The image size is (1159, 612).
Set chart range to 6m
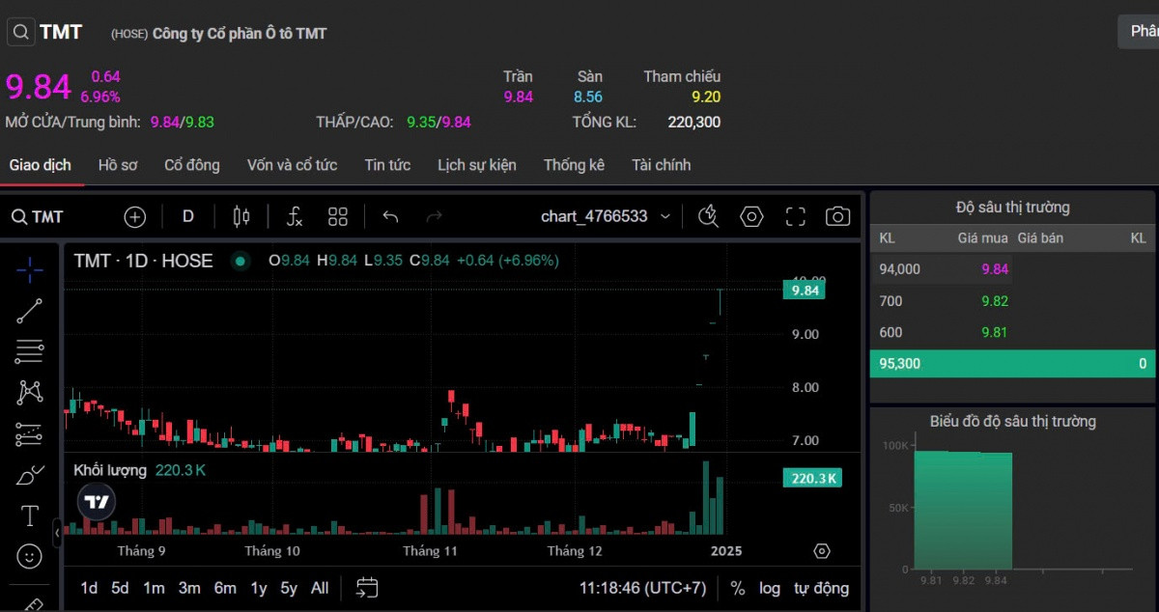[x=225, y=588]
